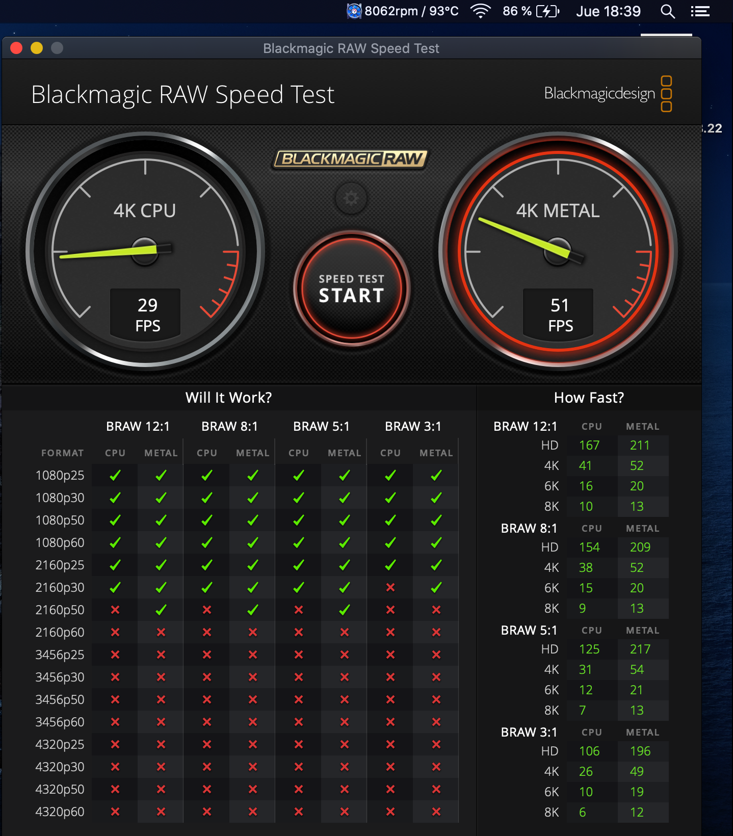The height and width of the screenshot is (836, 733).
Task: Click BRAW 8:1 8K CPU value 9
Action: point(583,608)
